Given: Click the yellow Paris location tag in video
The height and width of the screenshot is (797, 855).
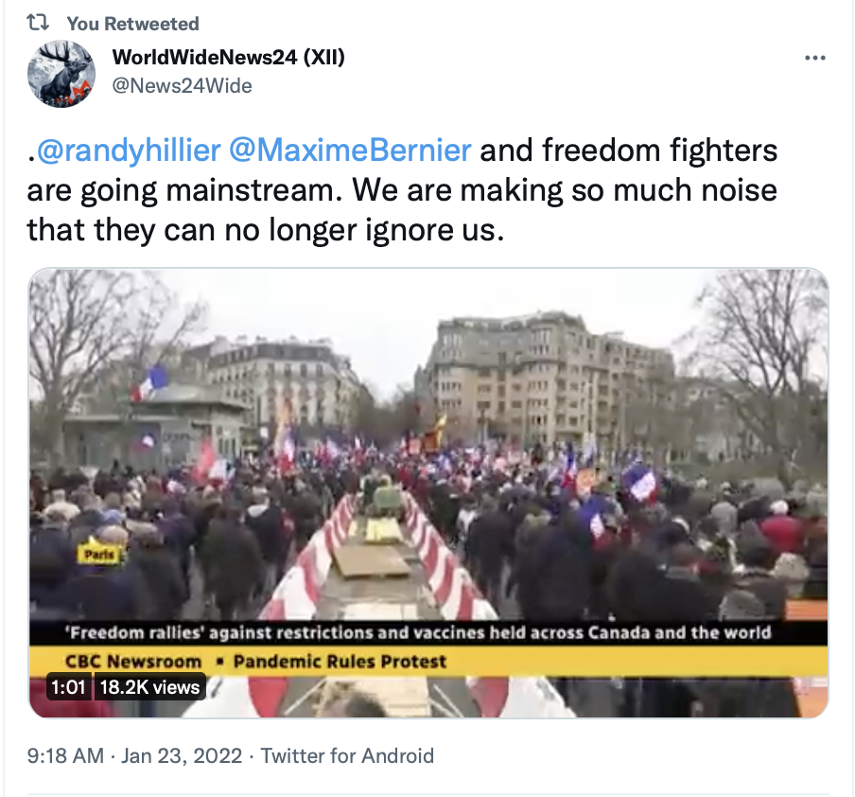Looking at the screenshot, I should click(x=99, y=555).
